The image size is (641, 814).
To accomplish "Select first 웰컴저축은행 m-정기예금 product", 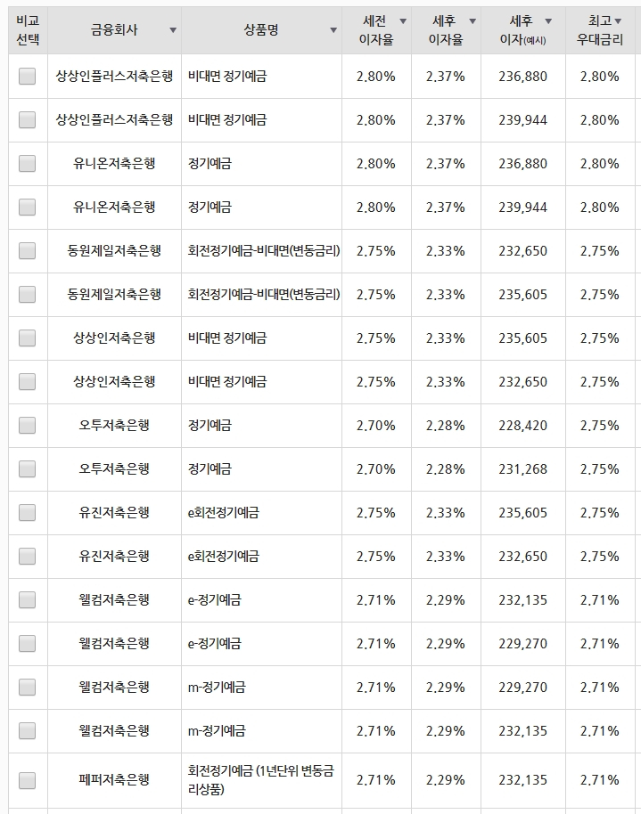I will pyautogui.click(x=217, y=687).
